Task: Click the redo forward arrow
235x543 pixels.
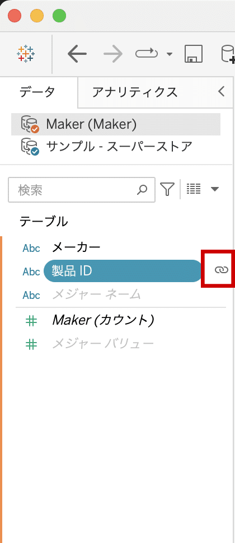Action: (x=113, y=54)
